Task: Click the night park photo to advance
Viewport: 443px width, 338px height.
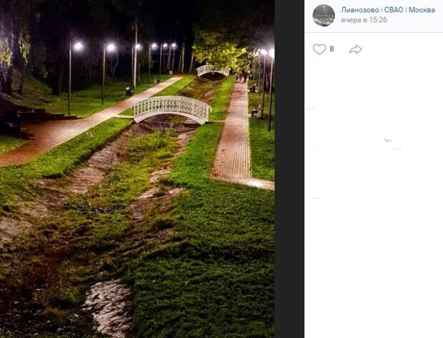Action: (137, 169)
